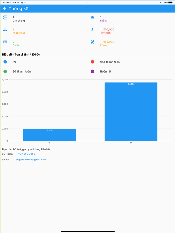Screen dimensions: 175x233
Task: Tap the chart bar labeled 2,000
Action: 50,135
